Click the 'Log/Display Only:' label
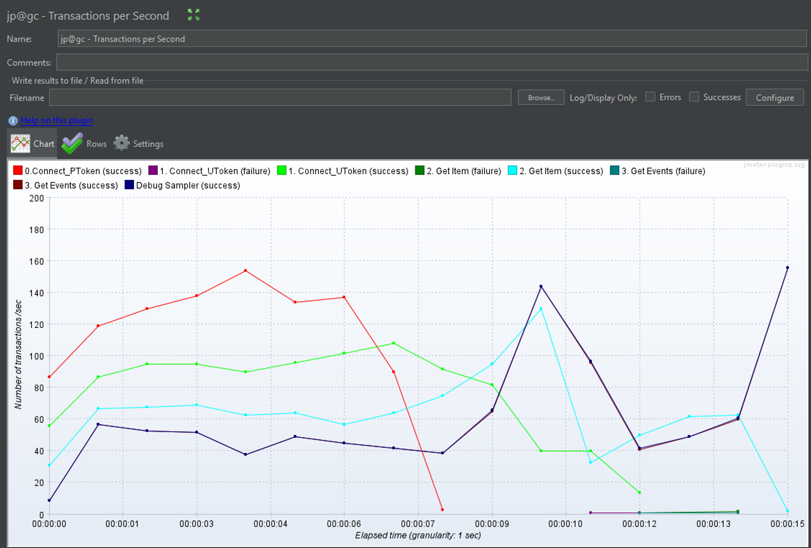Viewport: 811px width, 548px height. [603, 98]
